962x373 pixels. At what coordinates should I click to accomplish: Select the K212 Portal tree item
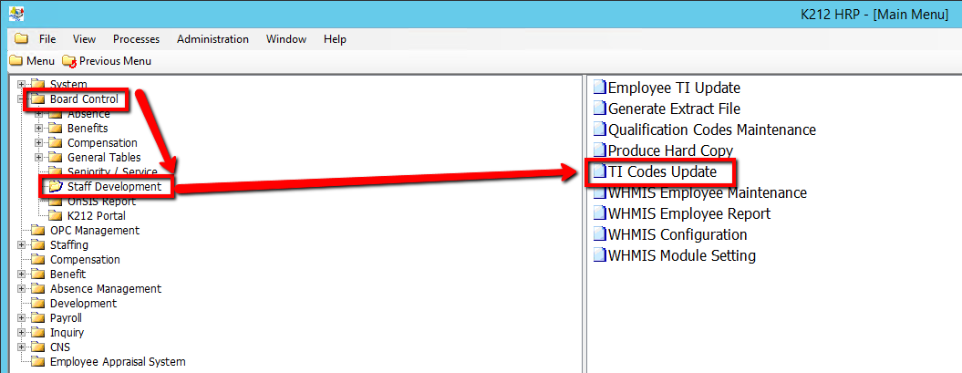pos(96,216)
